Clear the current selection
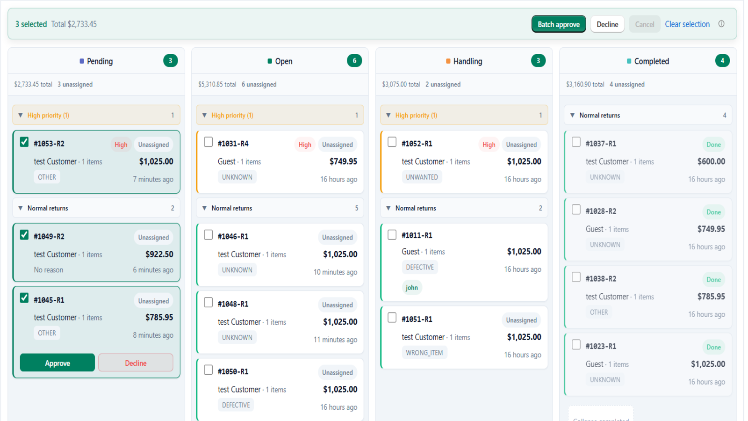The height and width of the screenshot is (421, 748). tap(687, 24)
